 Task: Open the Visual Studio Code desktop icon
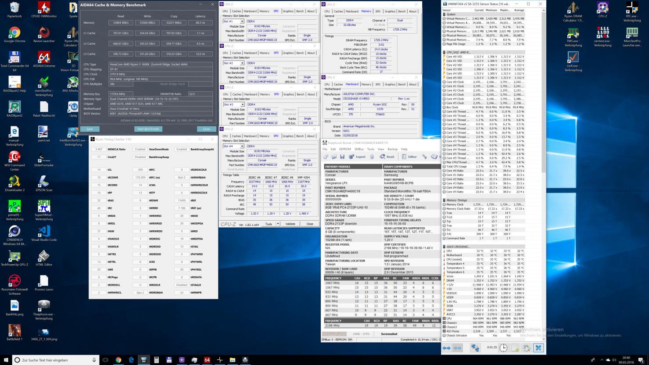click(x=43, y=234)
